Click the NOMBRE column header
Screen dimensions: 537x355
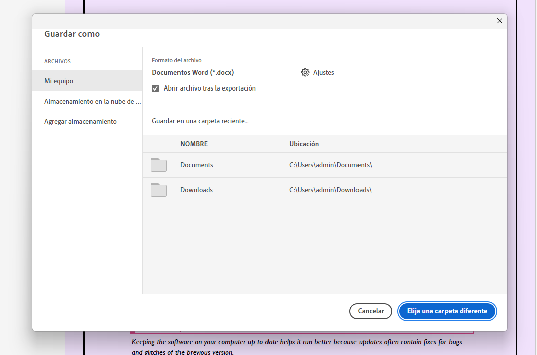click(x=194, y=144)
